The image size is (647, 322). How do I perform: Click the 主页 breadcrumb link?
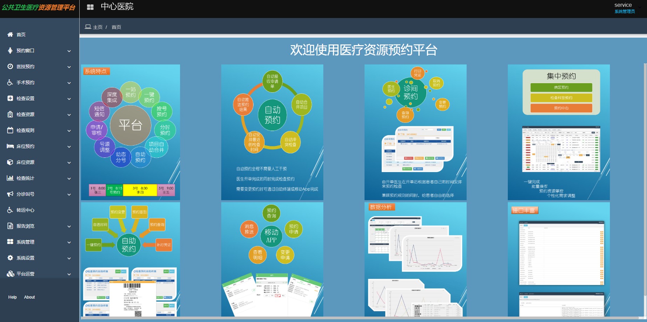97,27
